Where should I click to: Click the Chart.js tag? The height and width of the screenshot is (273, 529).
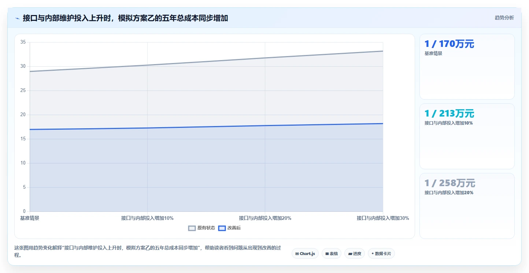click(x=305, y=254)
